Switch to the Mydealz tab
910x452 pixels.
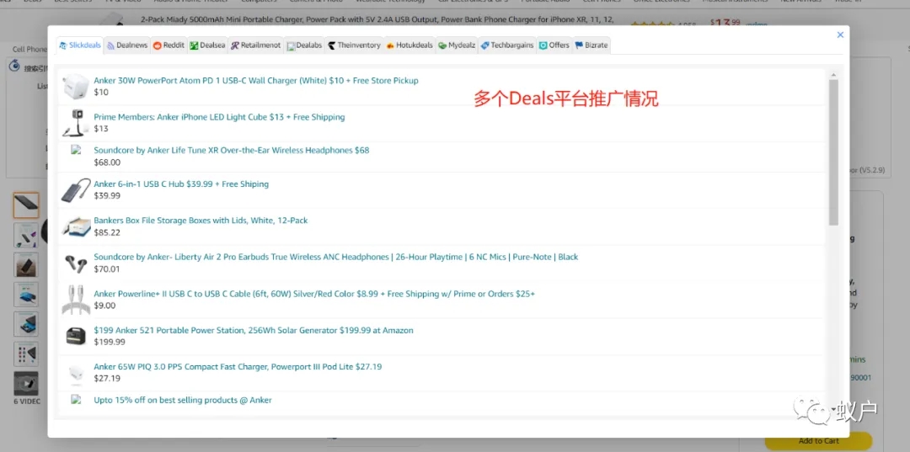(x=457, y=45)
